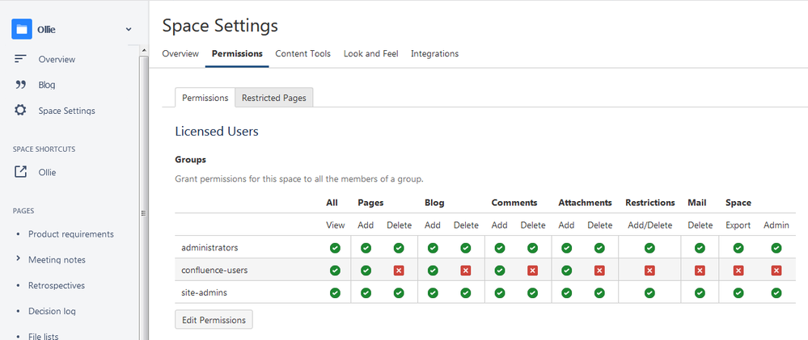Image resolution: width=808 pixels, height=340 pixels.
Task: Click the sidebar resize handle
Action: coord(142,213)
